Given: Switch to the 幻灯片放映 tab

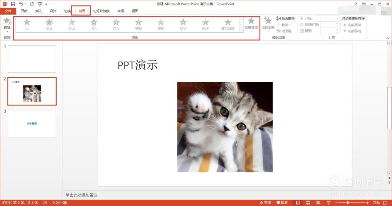Looking at the screenshot, I should click(101, 11).
